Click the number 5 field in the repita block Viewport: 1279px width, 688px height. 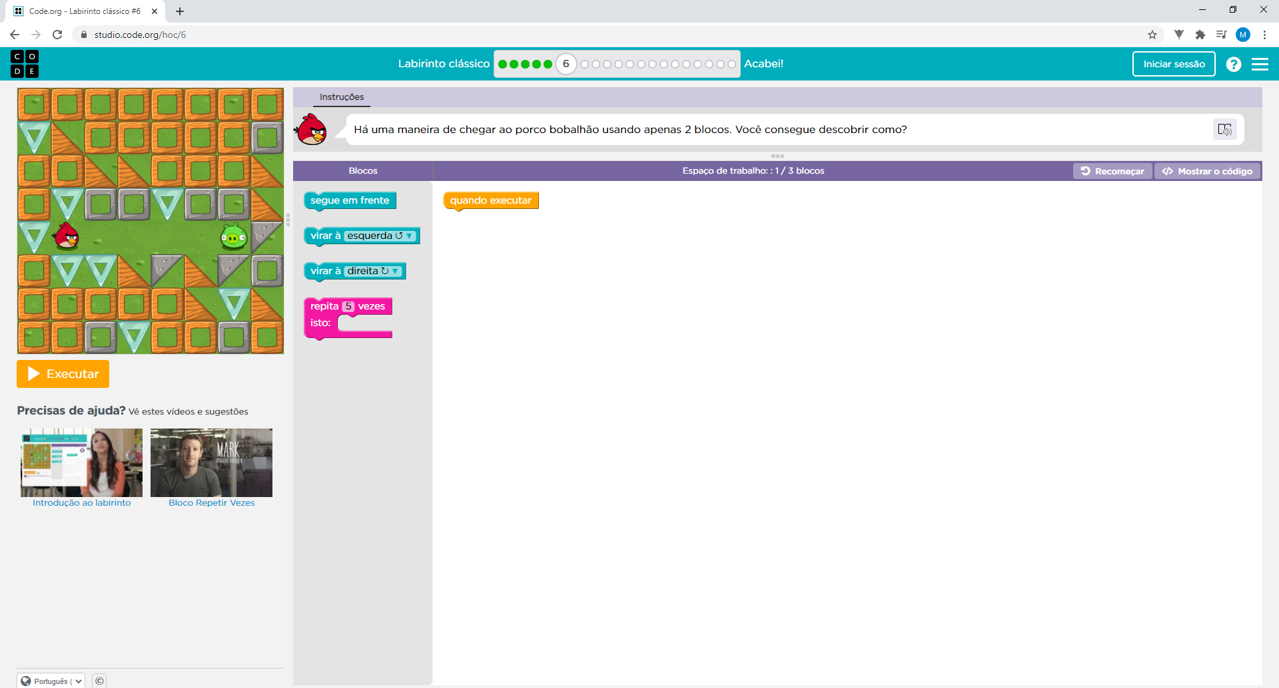348,306
